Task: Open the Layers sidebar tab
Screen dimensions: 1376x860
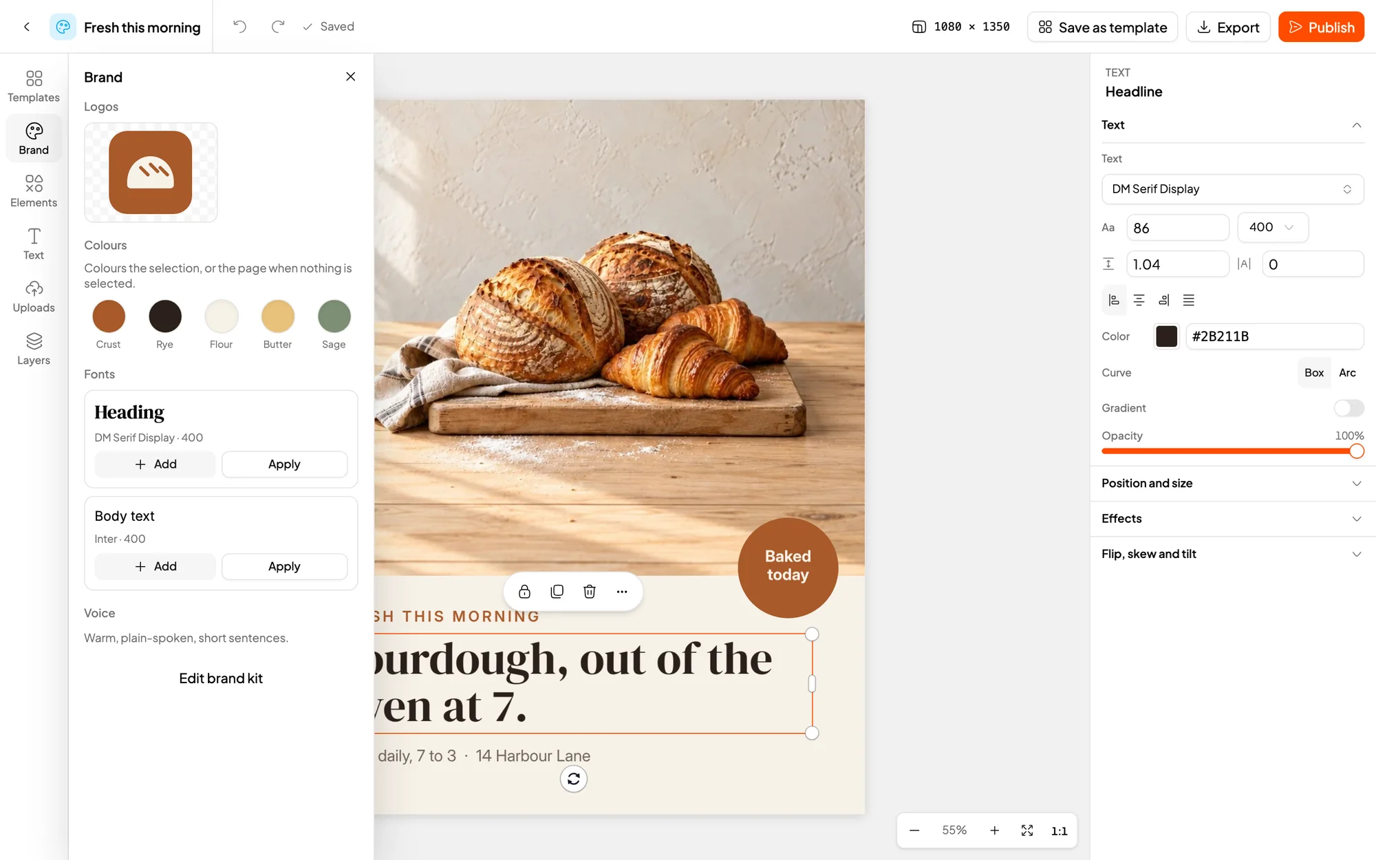Action: tap(34, 349)
